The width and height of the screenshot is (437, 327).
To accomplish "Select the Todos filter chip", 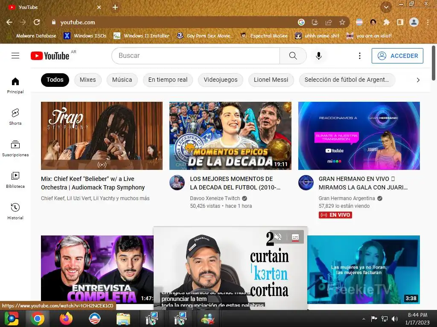I will click(x=55, y=80).
